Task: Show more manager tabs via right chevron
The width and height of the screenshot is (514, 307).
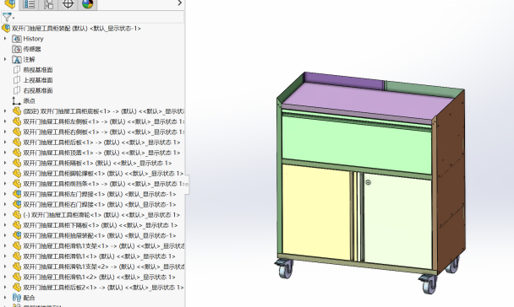Action: pos(179,3)
